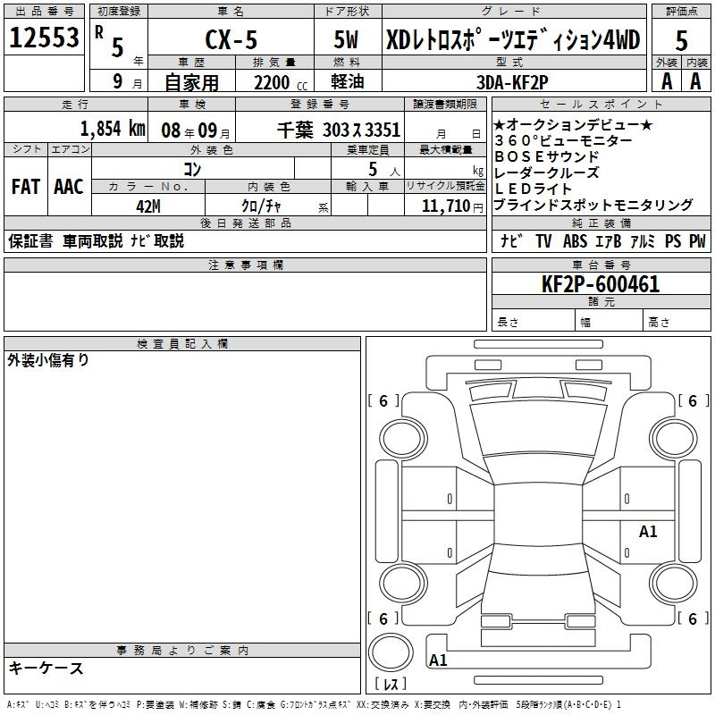Click equipment PS

click(x=673, y=240)
